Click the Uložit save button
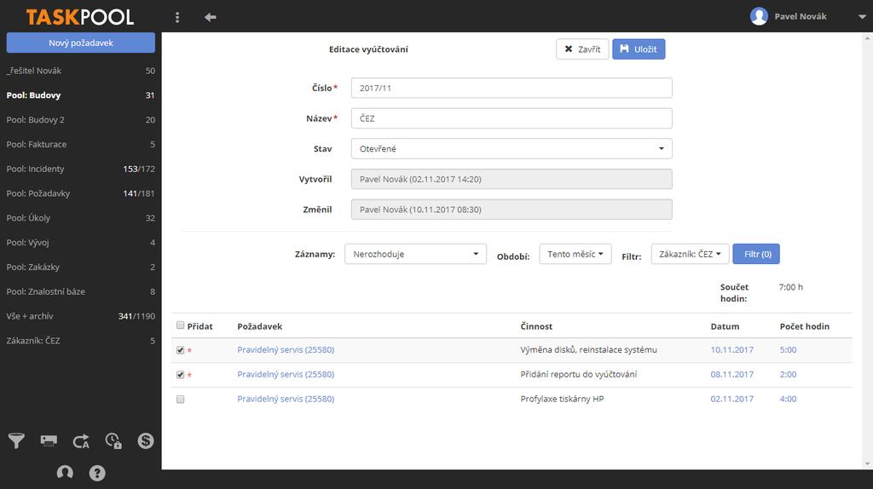 point(639,49)
